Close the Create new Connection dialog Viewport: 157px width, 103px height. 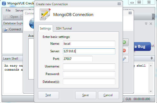coord(119,4)
